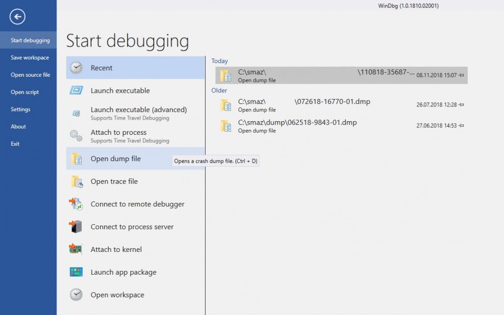
Task: Click the Open trace file icon
Action: coord(76,182)
